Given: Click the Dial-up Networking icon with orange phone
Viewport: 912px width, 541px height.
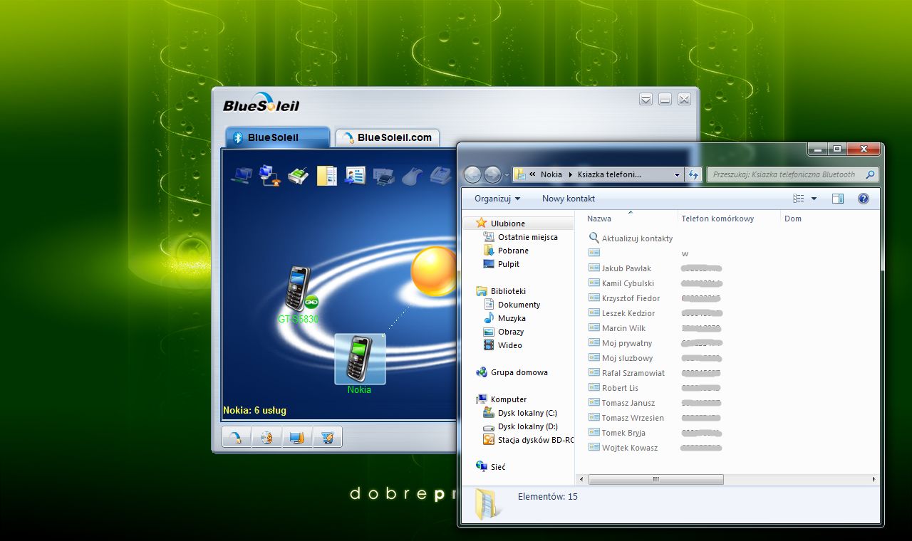Looking at the screenshot, I should tap(269, 174).
